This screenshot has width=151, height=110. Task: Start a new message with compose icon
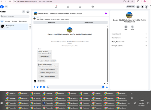coord(28,12)
